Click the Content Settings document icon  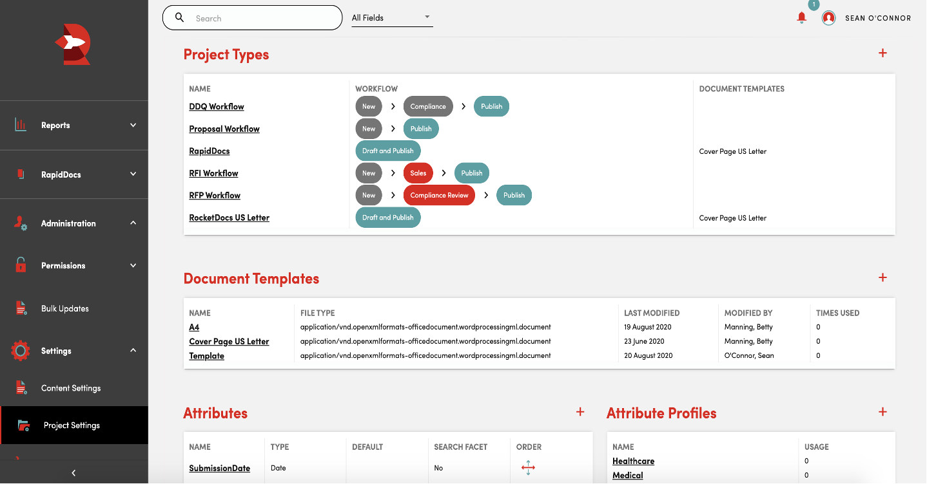coord(21,387)
